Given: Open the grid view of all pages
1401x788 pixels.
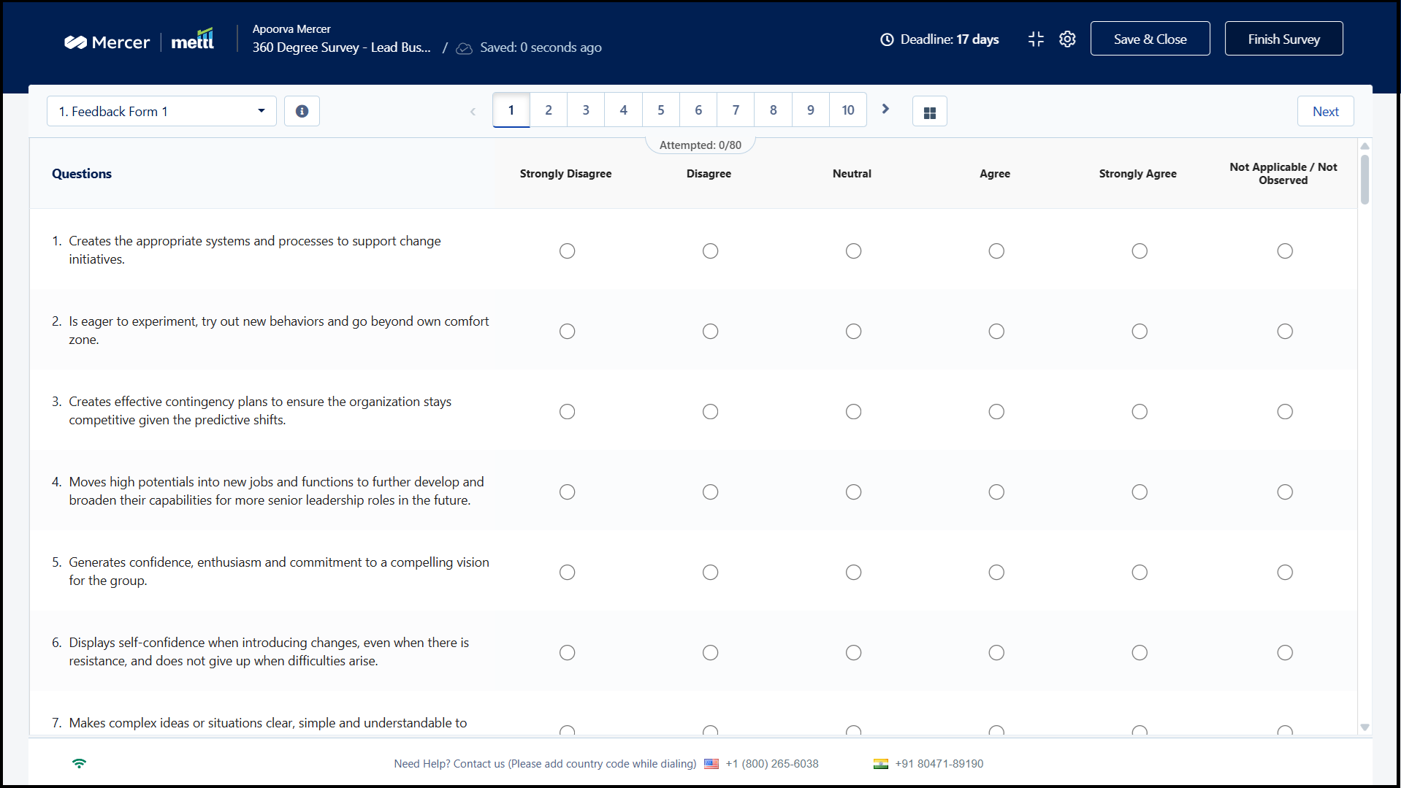Looking at the screenshot, I should pos(929,112).
